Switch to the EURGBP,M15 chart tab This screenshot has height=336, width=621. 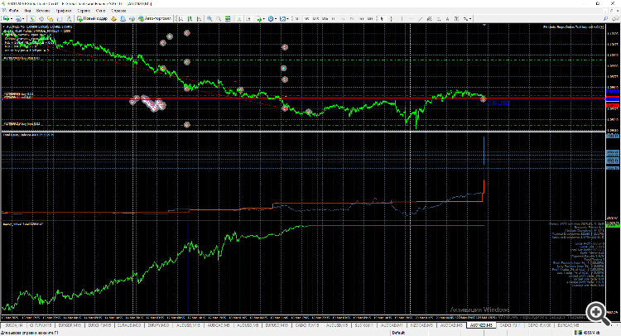pos(70,325)
